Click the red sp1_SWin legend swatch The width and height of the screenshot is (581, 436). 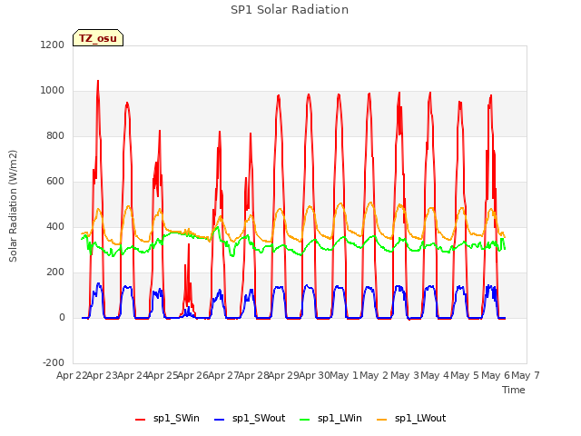click(x=141, y=420)
